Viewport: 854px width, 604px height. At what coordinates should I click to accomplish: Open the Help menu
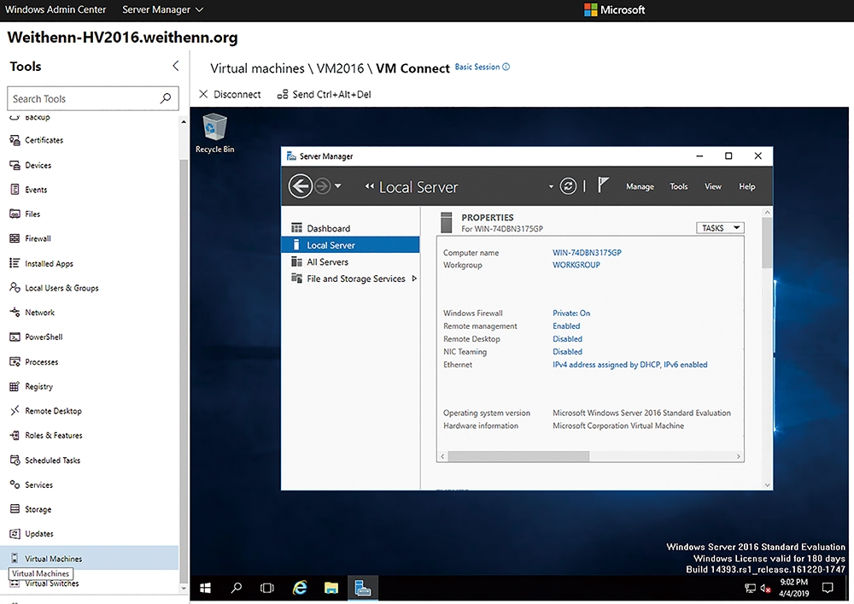[x=746, y=186]
